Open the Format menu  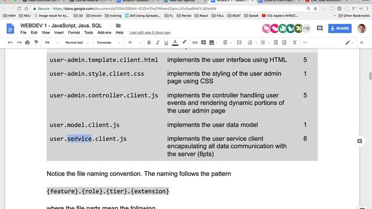pos(74,33)
